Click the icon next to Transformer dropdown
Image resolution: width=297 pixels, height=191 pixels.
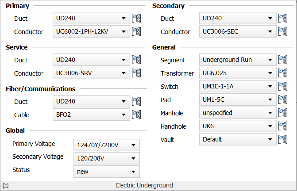pos(283,73)
